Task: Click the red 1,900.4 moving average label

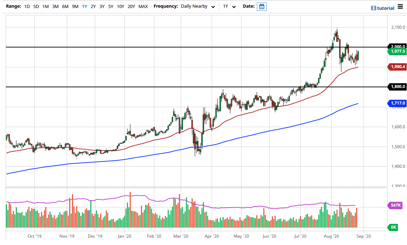Action: click(x=397, y=67)
